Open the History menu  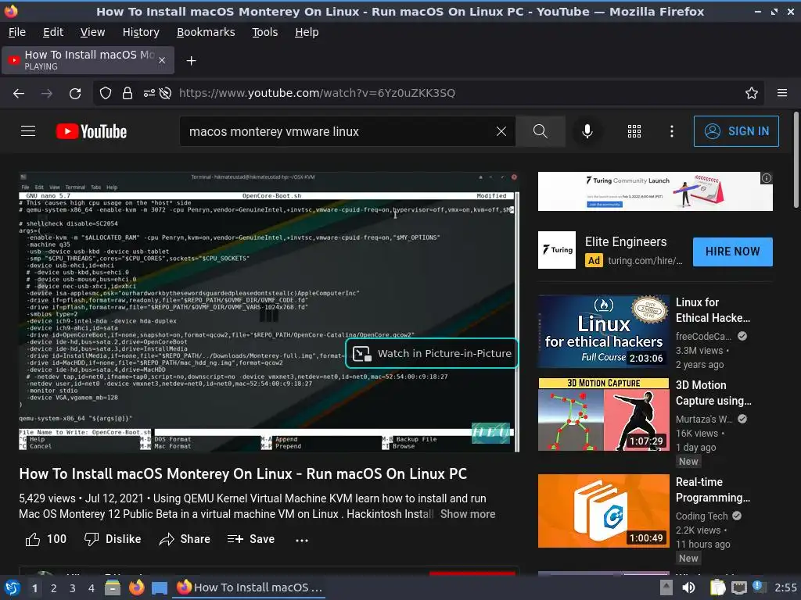[x=141, y=32]
